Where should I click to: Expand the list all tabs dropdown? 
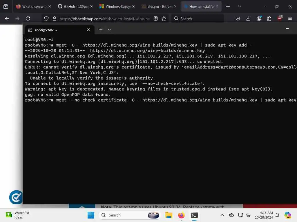[240, 6]
